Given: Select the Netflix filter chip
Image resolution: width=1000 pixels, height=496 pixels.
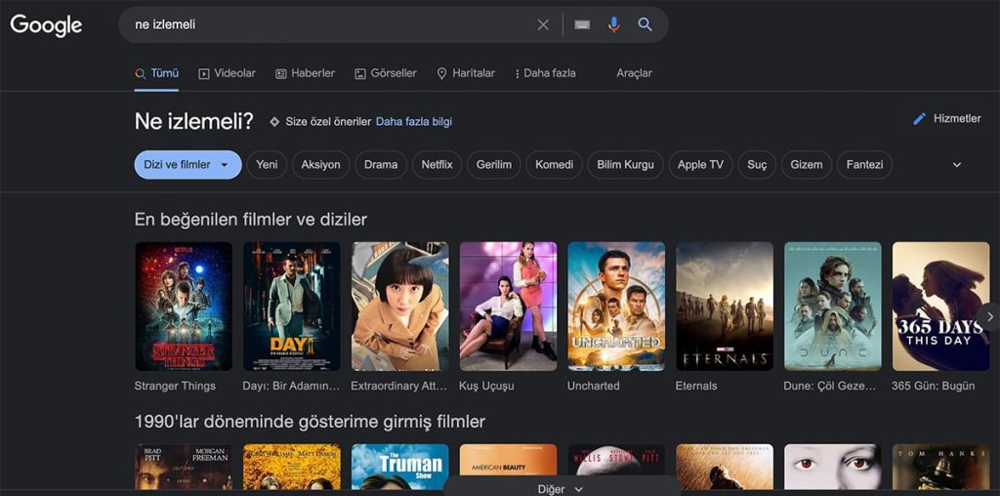Looking at the screenshot, I should 437,164.
